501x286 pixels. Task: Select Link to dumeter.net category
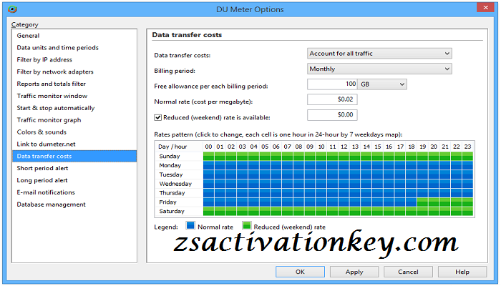tap(74, 144)
